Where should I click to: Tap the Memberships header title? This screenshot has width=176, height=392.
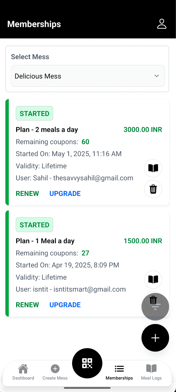click(x=34, y=24)
